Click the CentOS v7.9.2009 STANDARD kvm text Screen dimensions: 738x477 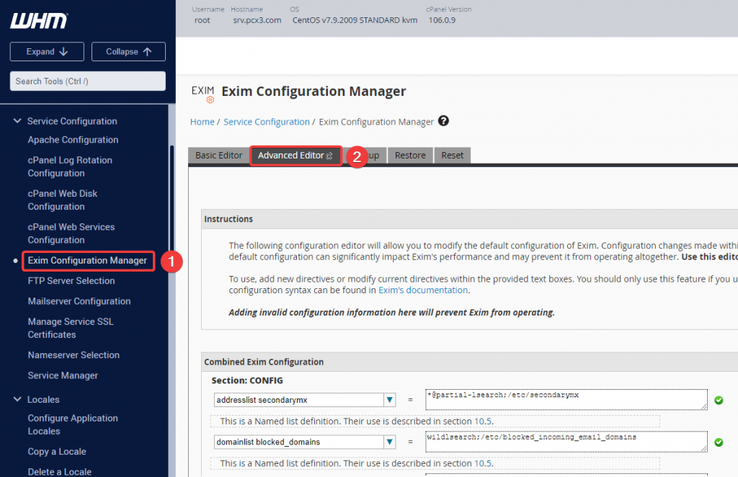click(x=355, y=20)
